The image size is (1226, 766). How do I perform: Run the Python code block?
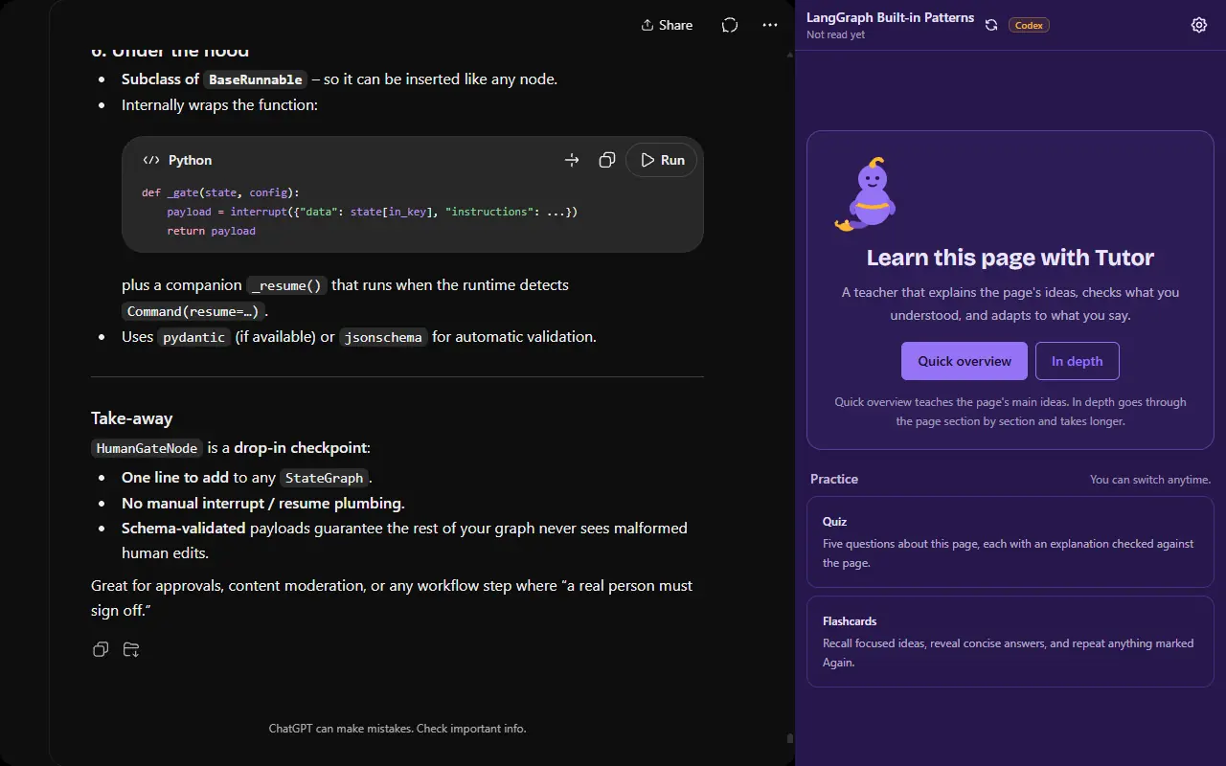(662, 160)
